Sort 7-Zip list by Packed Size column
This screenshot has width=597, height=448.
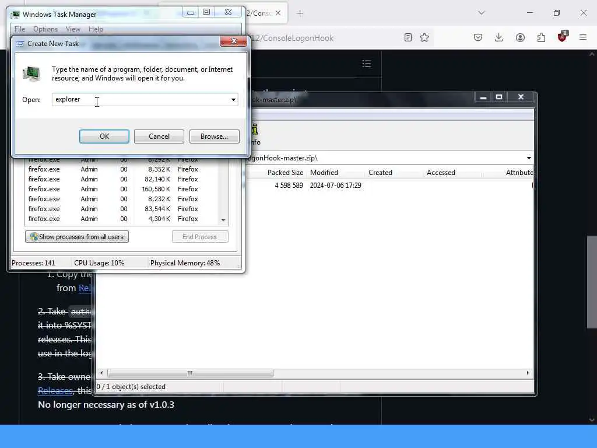285,173
